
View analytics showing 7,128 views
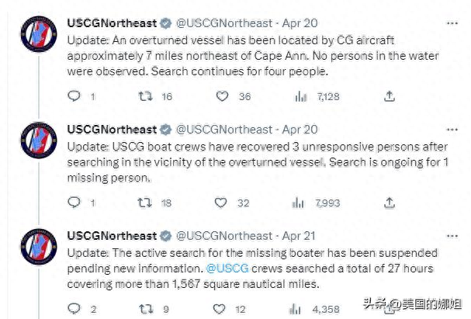pos(301,96)
